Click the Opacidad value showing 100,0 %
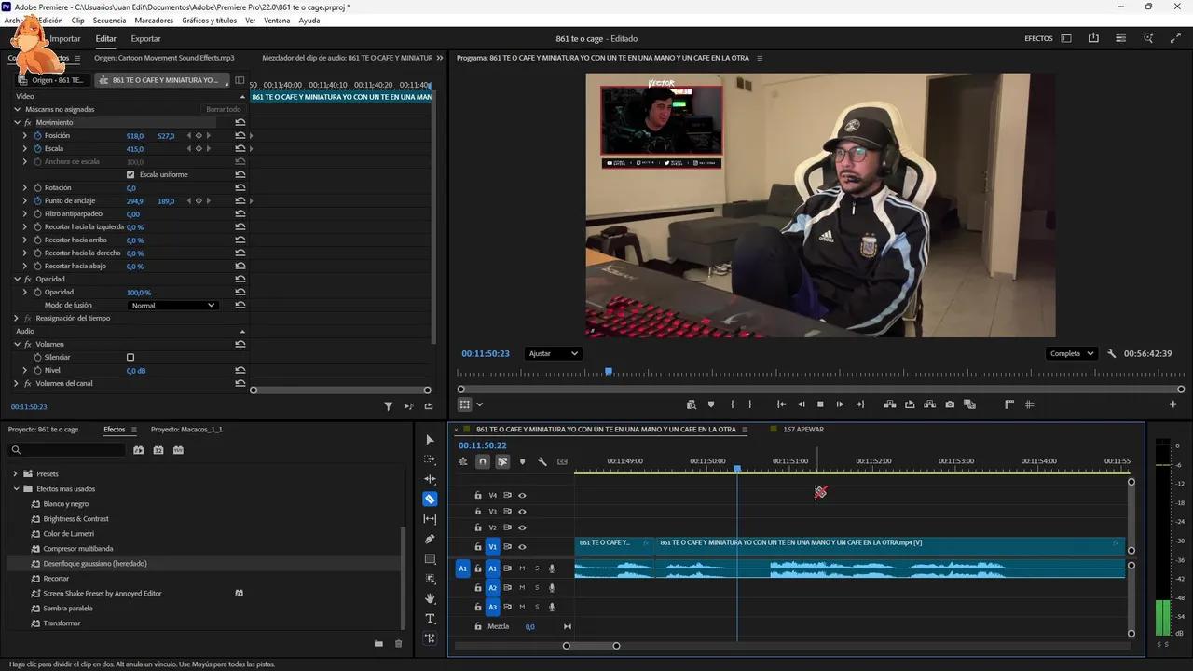The width and height of the screenshot is (1193, 671). point(138,292)
